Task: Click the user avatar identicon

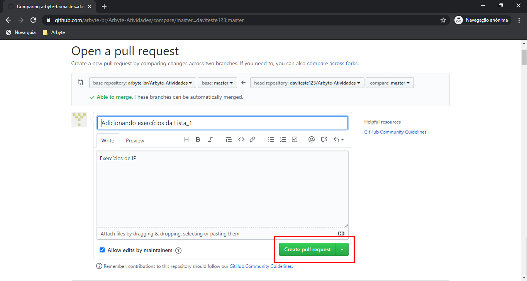Action: point(79,120)
